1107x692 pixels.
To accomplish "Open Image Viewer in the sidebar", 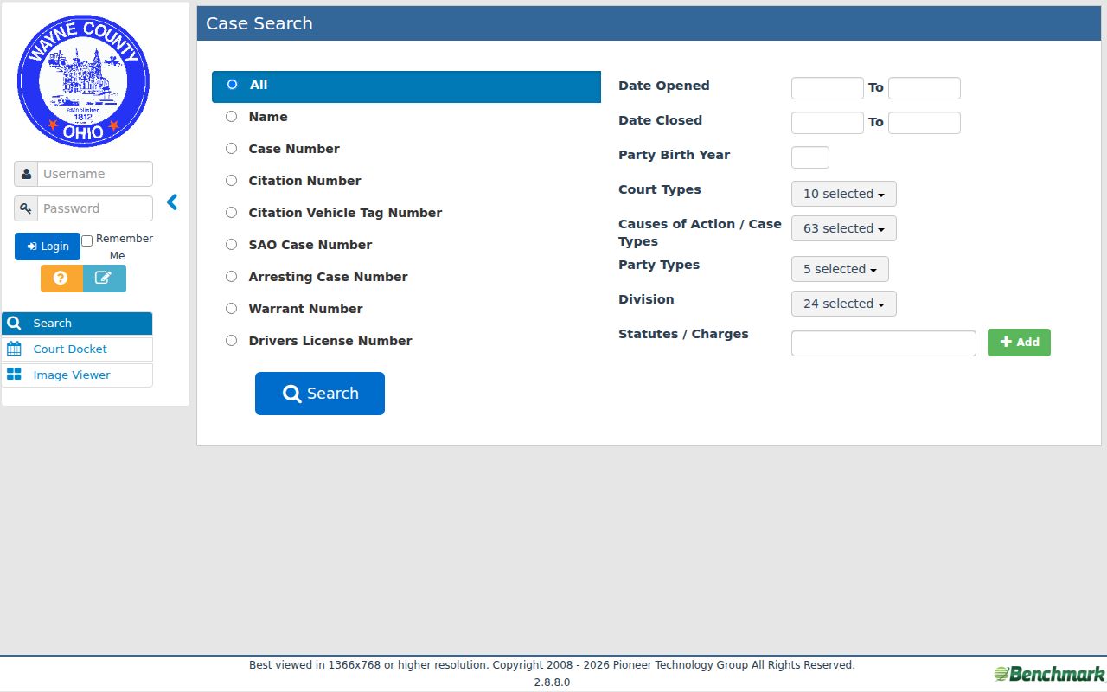I will click(x=77, y=375).
